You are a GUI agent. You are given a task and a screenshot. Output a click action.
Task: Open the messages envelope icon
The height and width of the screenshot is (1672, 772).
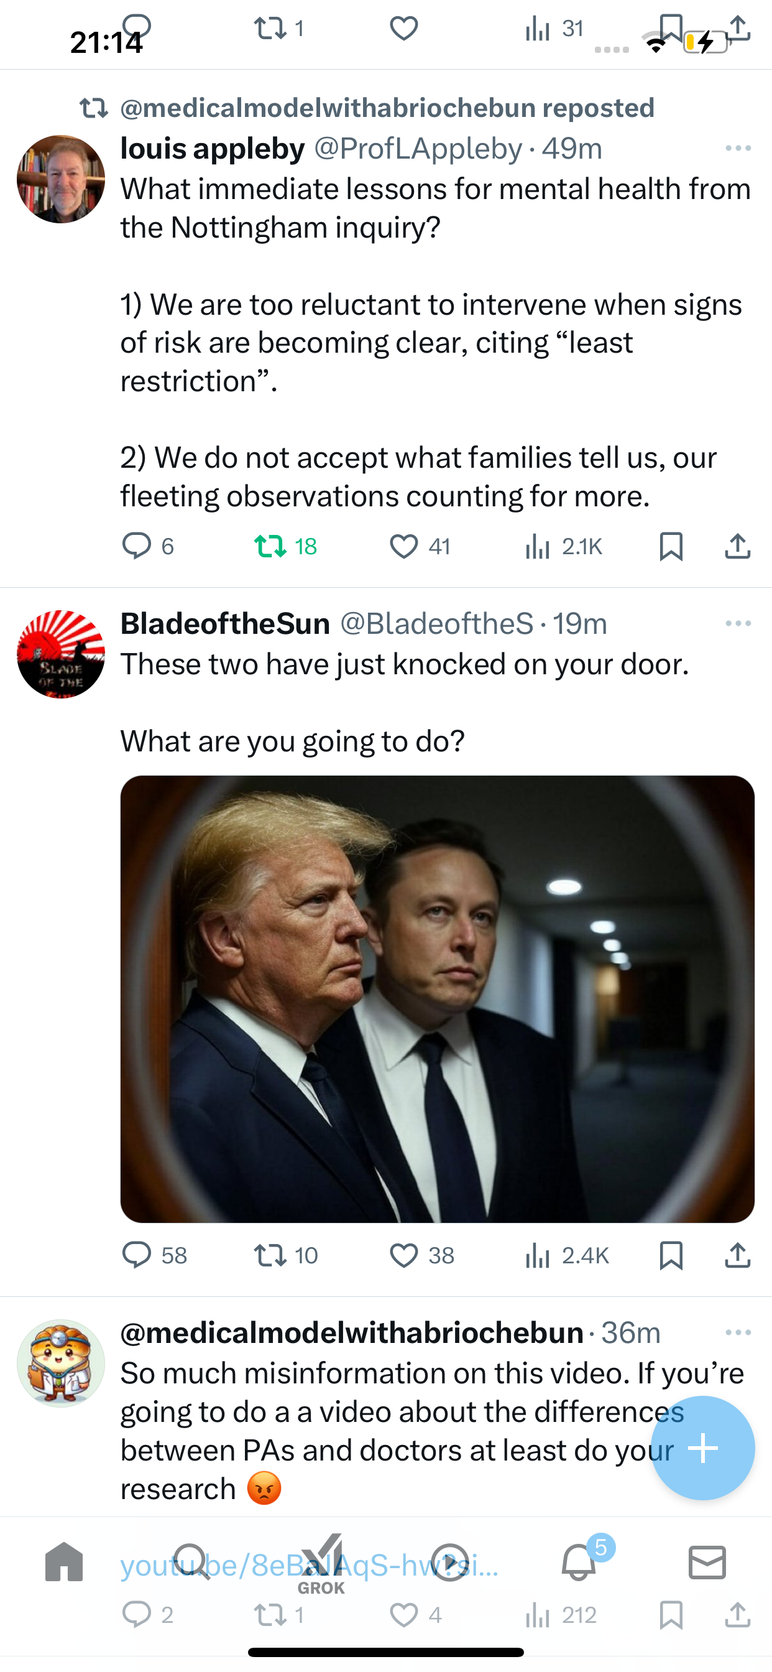pos(707,1562)
